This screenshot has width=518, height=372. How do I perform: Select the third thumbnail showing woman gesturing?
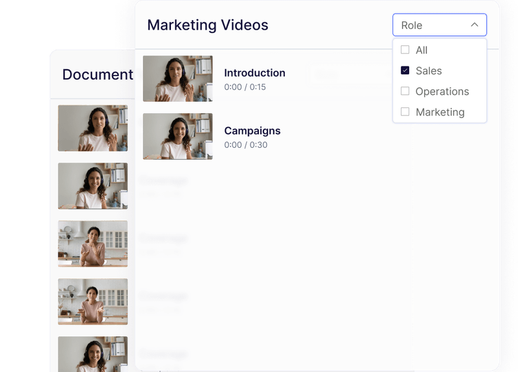[93, 243]
